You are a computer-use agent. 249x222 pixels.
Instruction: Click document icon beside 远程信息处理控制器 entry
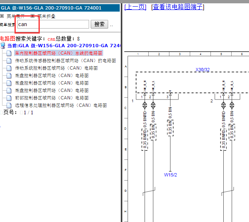(9, 106)
